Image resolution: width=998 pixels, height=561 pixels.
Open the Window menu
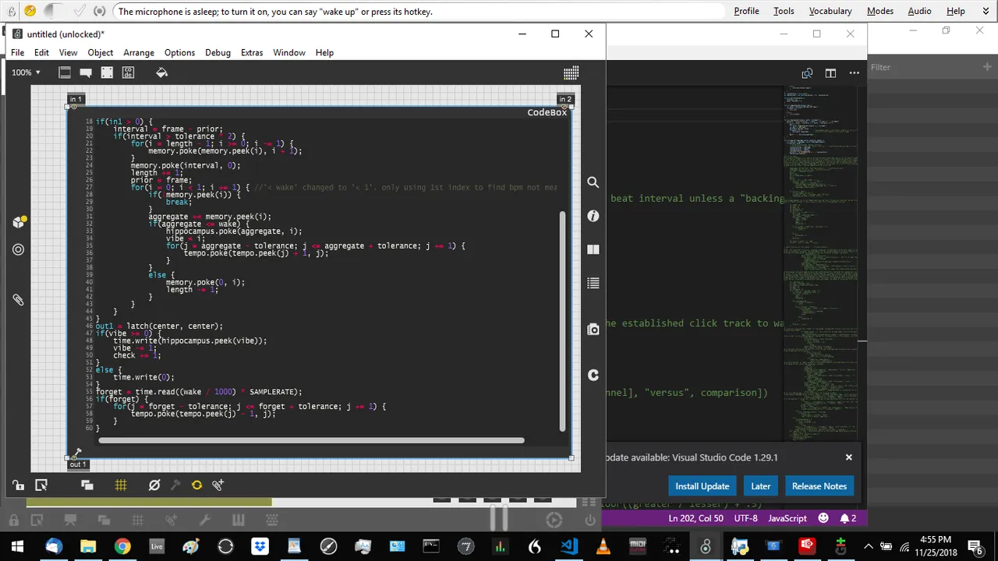pos(289,52)
